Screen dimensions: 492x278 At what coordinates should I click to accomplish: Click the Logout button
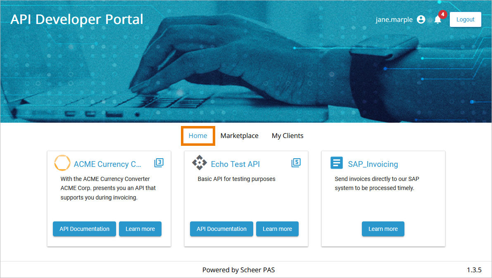click(x=465, y=19)
